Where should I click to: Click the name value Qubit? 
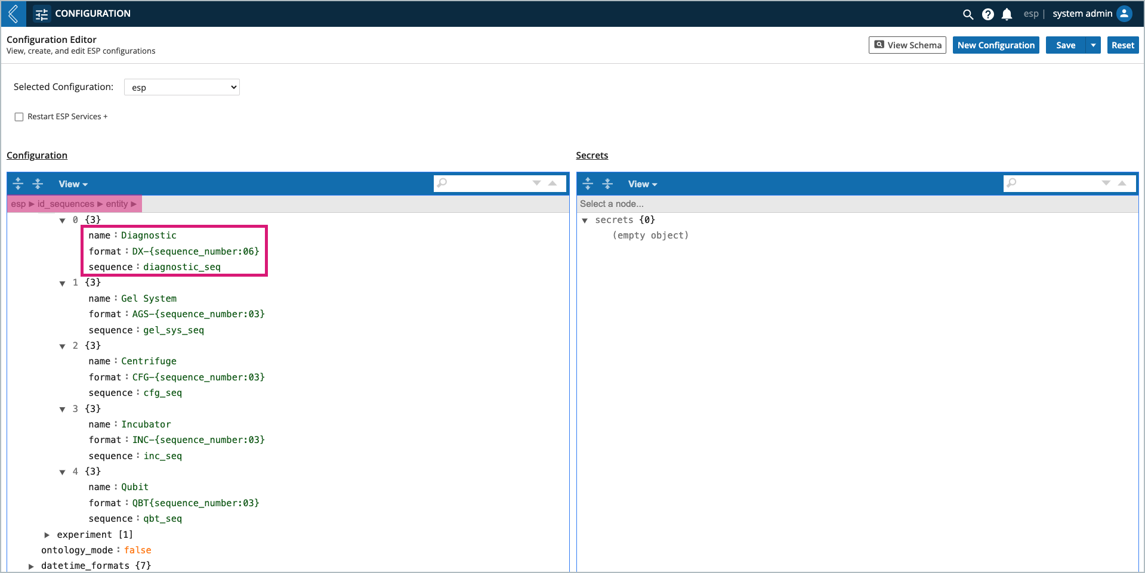click(x=135, y=487)
